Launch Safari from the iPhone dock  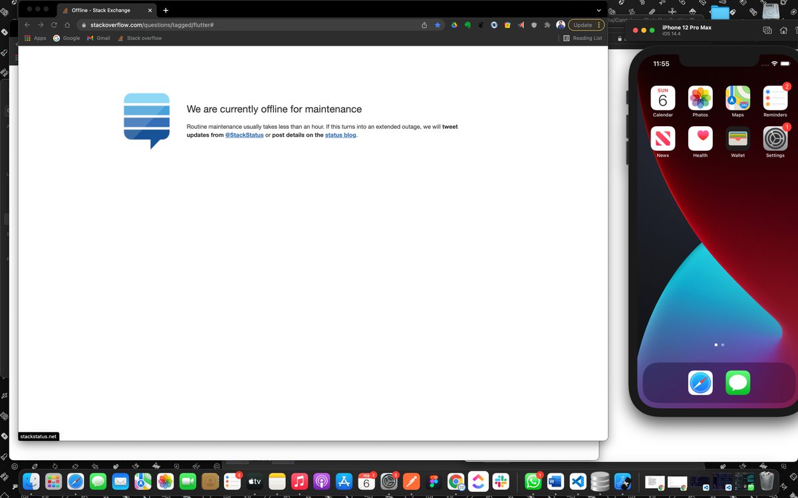[x=700, y=382]
